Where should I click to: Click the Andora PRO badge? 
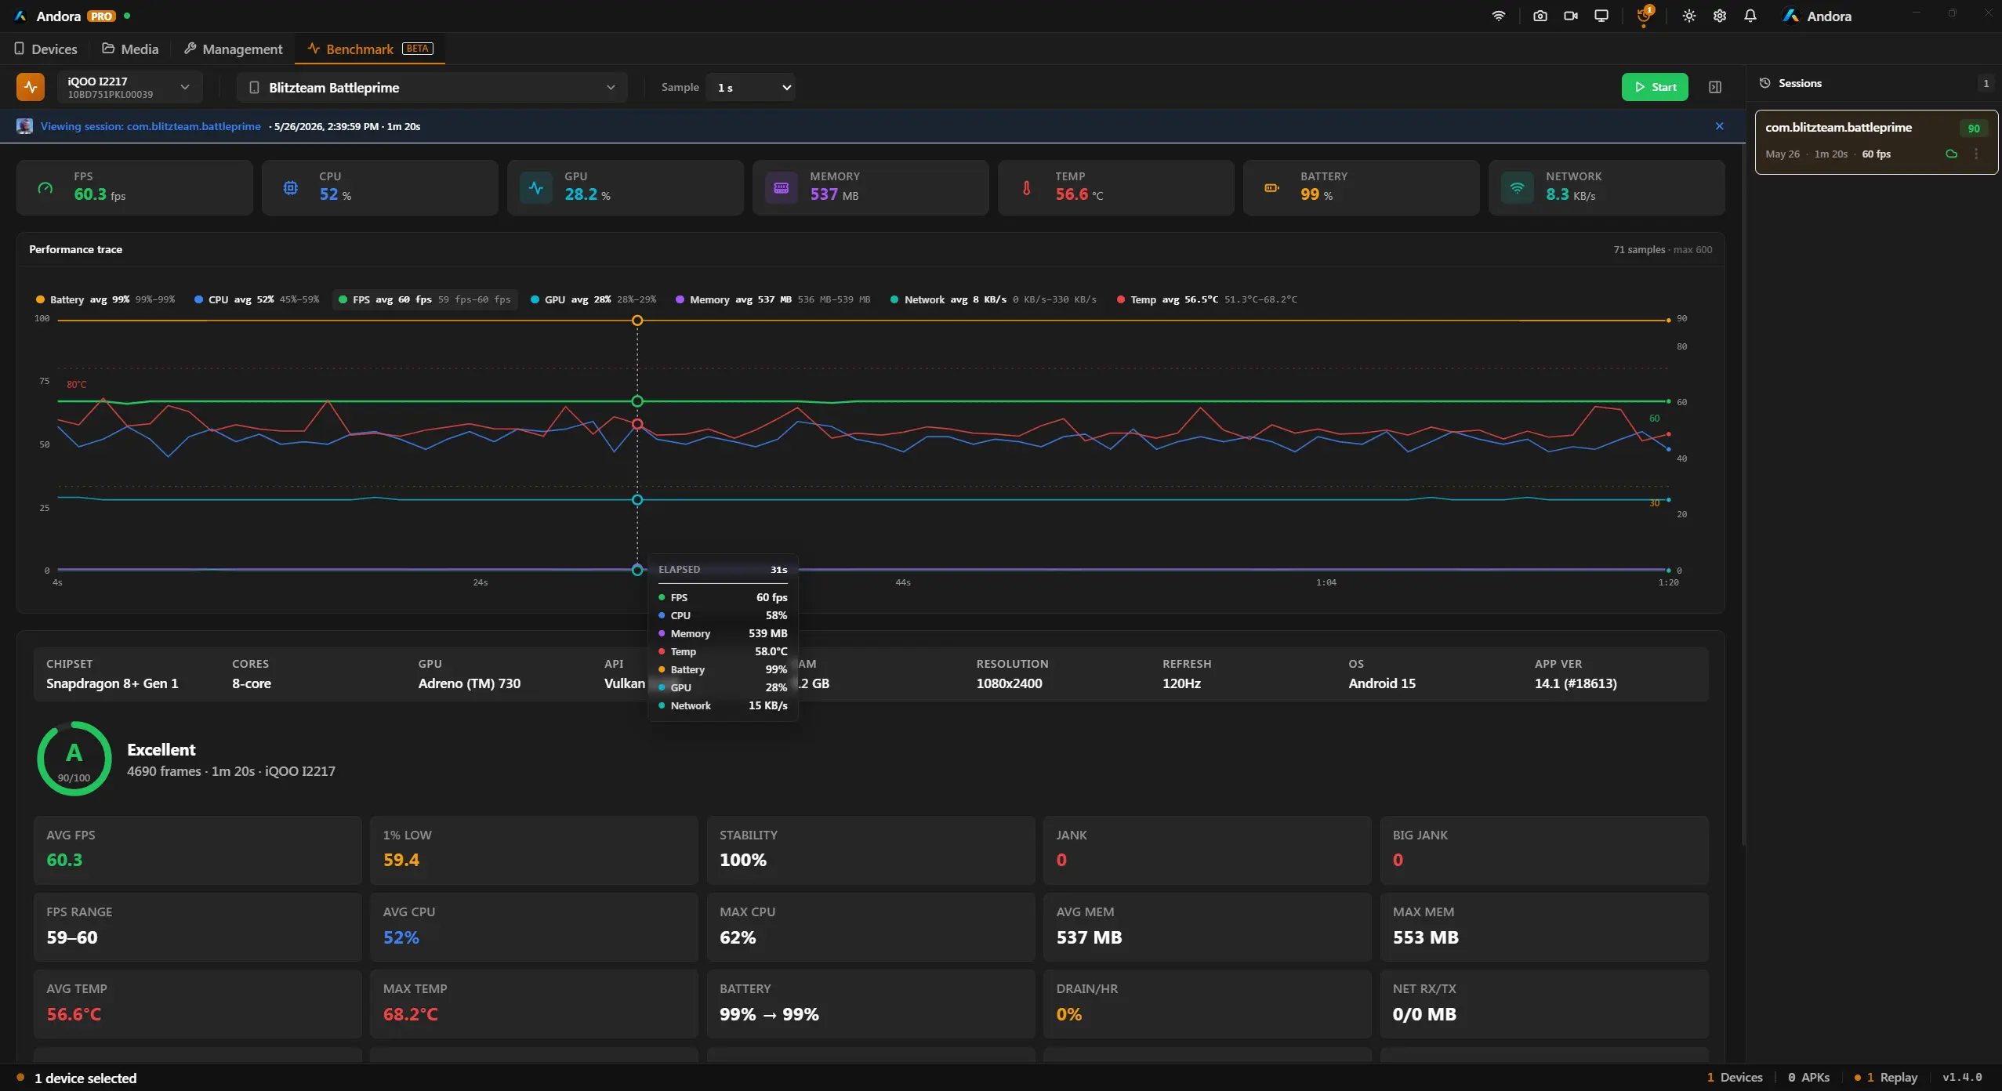(x=101, y=16)
